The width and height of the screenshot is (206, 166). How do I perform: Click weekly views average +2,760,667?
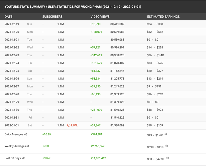pos(97,146)
